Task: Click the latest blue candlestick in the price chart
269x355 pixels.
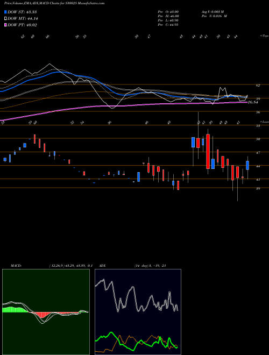Action: (247, 165)
